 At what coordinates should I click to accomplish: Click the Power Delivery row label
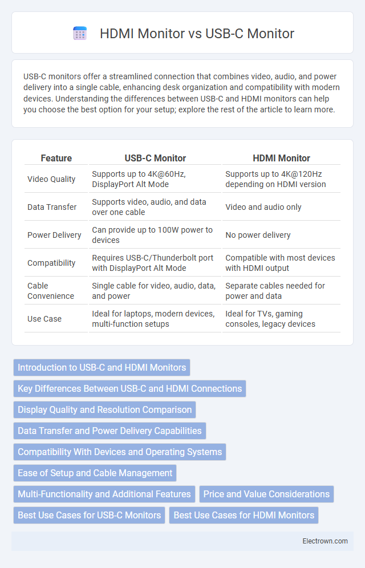[54, 235]
